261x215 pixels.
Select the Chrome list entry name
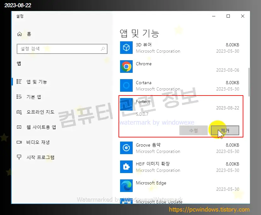tap(144, 64)
